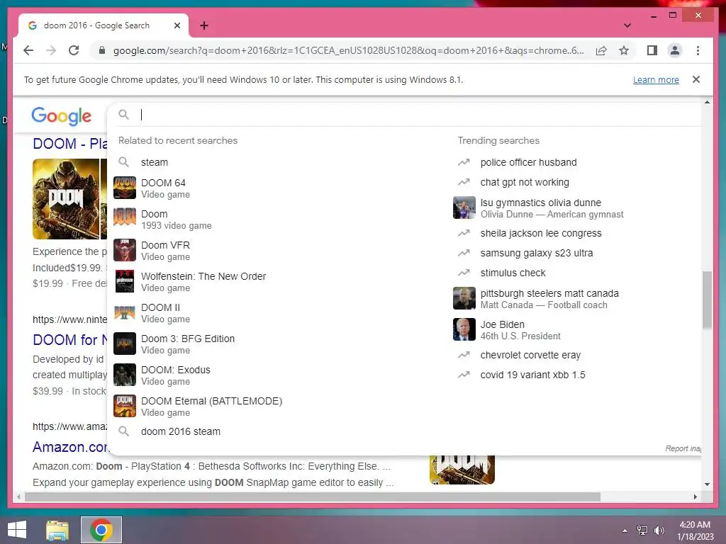Open the Chrome side panel
The height and width of the screenshot is (544, 726).
652,50
